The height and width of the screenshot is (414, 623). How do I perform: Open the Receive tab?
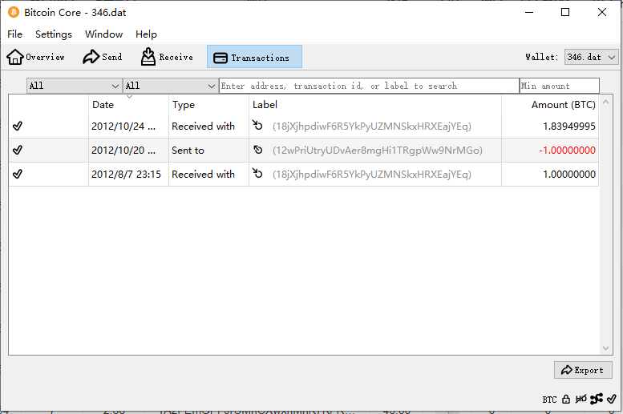pos(167,57)
